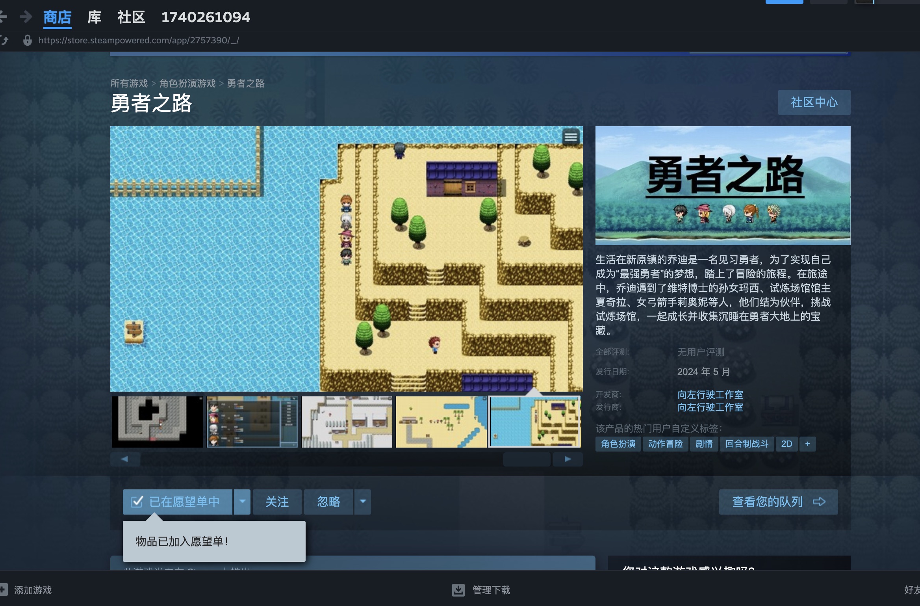Select the party status menu thumbnail
This screenshot has width=920, height=606.
pos(252,422)
